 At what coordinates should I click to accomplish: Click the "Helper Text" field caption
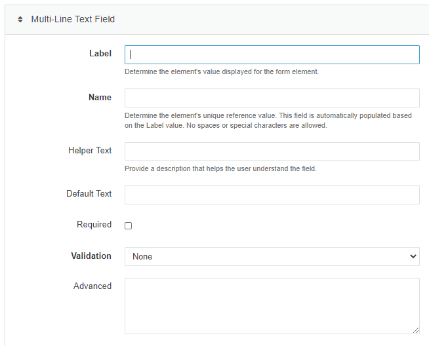point(90,150)
